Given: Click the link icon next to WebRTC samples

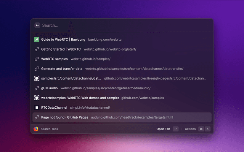Looking at the screenshot, I should [x=37, y=59].
